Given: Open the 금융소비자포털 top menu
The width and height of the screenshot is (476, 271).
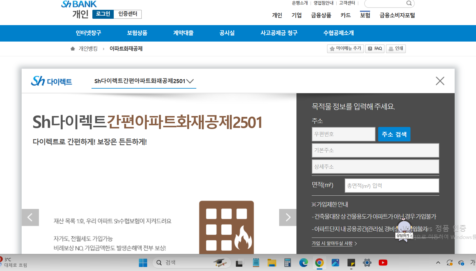Looking at the screenshot, I should [x=397, y=15].
